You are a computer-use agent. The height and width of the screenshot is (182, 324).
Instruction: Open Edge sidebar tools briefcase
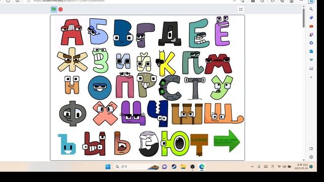click(311, 26)
